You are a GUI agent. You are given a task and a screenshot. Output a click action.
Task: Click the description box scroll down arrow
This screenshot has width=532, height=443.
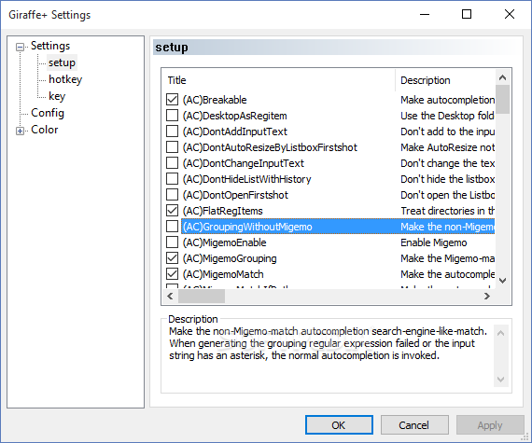pyautogui.click(x=501, y=379)
